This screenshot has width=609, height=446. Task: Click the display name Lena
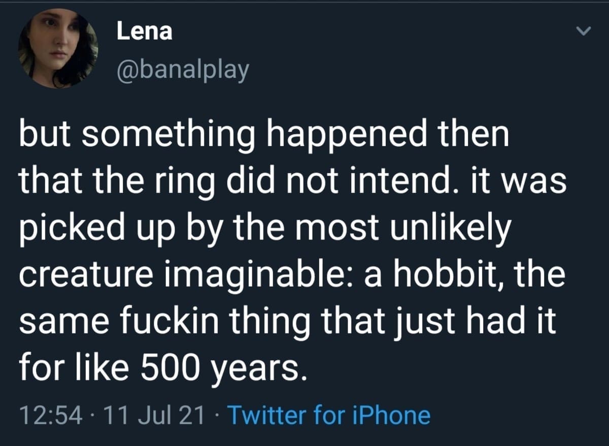(144, 32)
